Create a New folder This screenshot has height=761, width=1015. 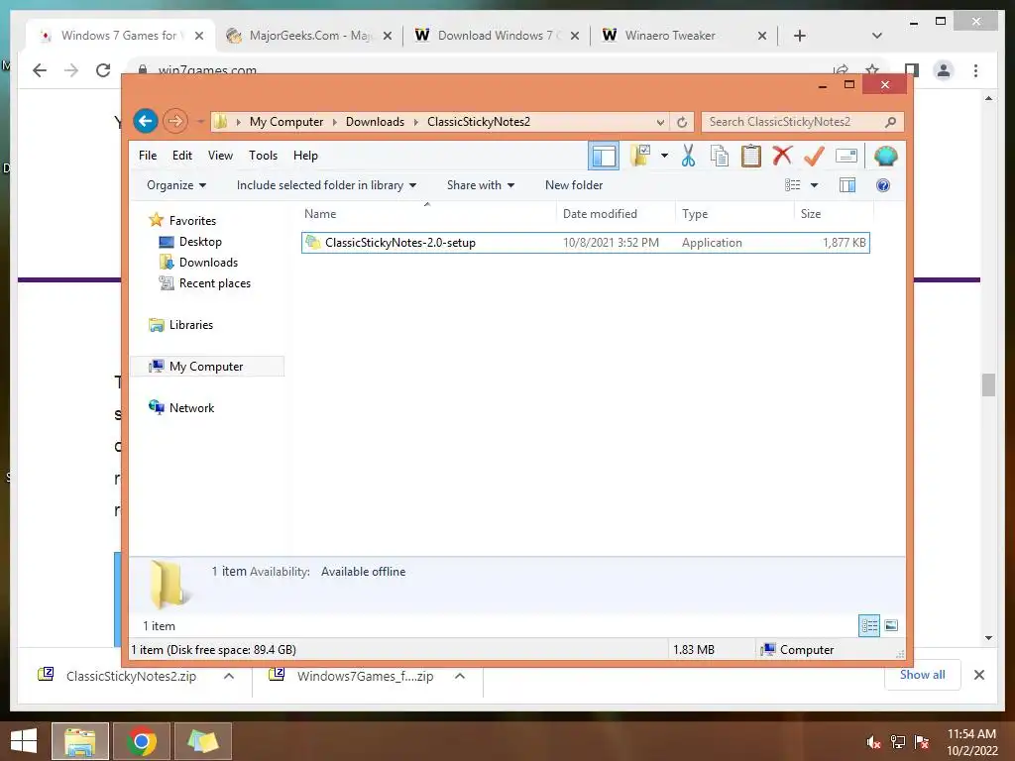pos(574,185)
